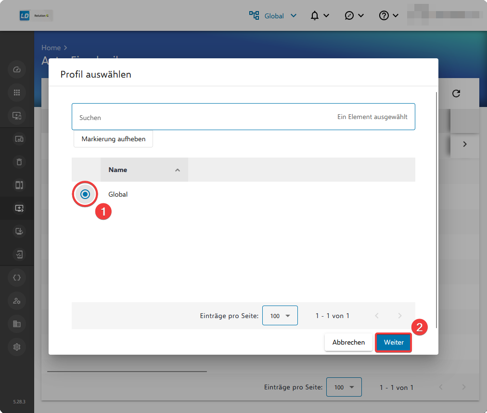
Task: Click the blurred user account area
Action: click(x=444, y=14)
